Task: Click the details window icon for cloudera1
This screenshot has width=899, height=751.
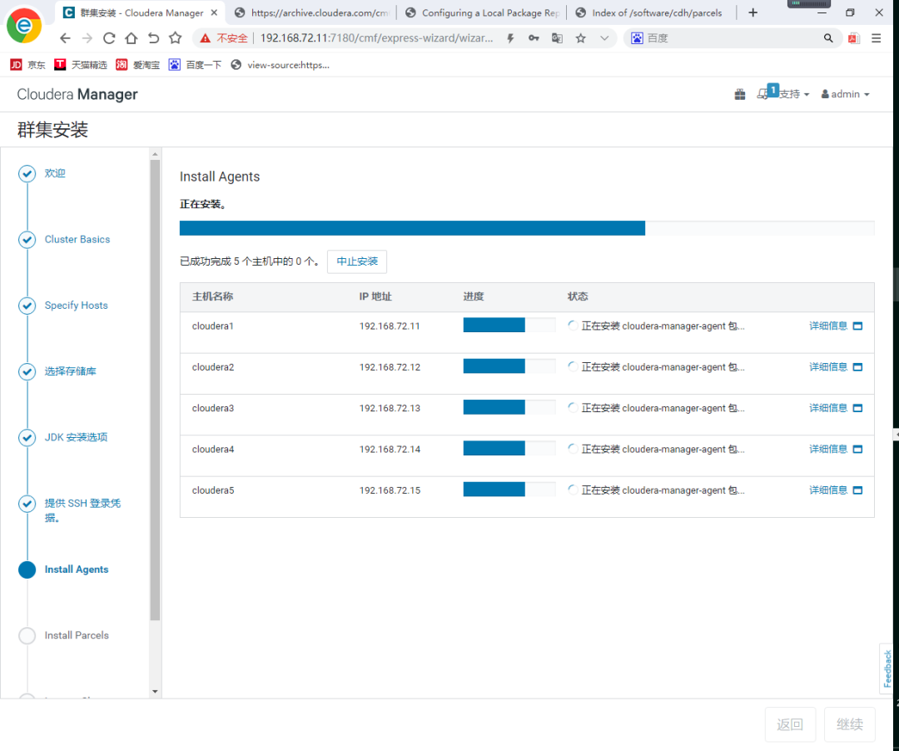Action: (x=857, y=326)
